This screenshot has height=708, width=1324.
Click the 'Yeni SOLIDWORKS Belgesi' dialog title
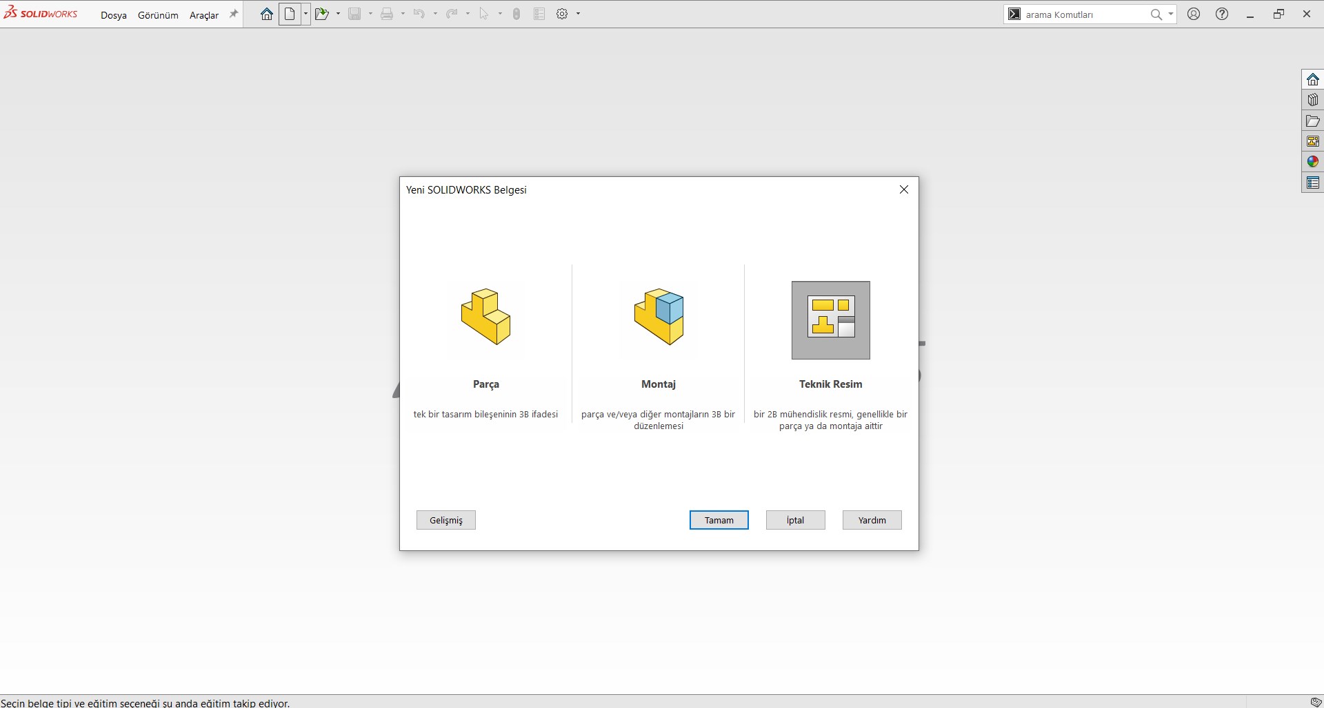[x=466, y=190]
